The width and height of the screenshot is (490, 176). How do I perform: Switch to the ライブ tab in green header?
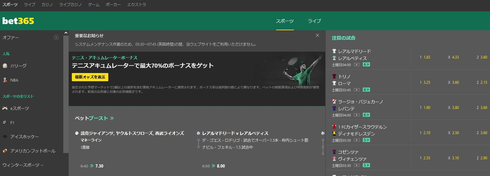[315, 21]
